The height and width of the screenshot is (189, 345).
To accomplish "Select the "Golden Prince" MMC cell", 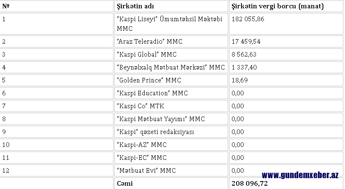I will 171,80.
